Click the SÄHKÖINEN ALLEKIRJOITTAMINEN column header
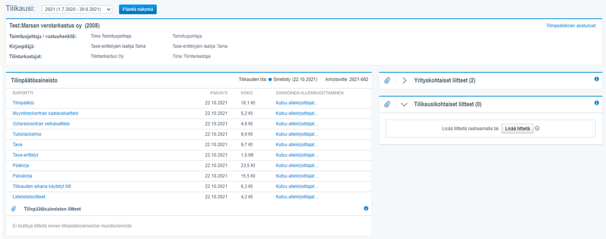The height and width of the screenshot is (239, 606). (x=310, y=93)
